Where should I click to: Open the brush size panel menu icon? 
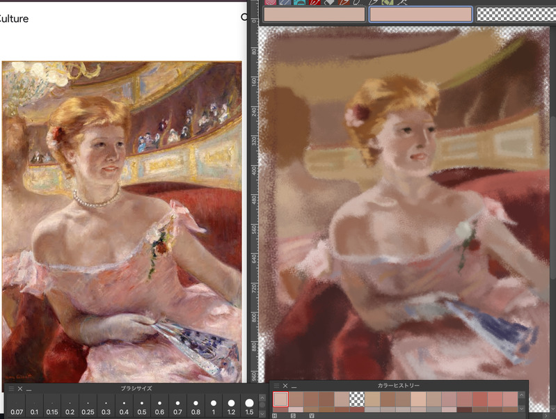(x=11, y=389)
